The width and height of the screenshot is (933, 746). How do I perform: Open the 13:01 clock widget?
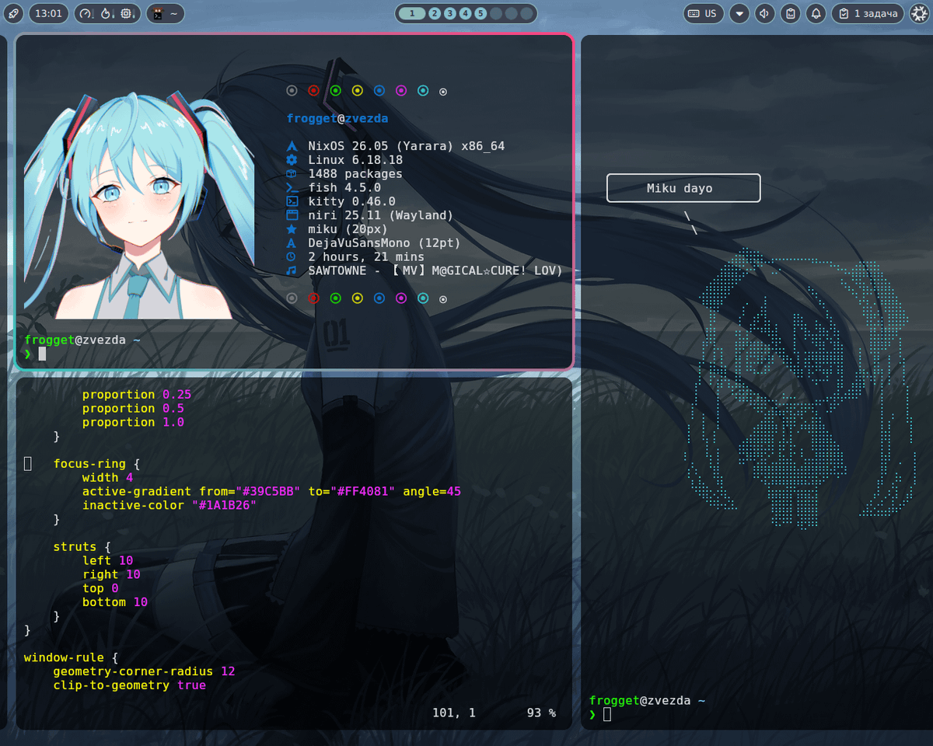(x=49, y=13)
